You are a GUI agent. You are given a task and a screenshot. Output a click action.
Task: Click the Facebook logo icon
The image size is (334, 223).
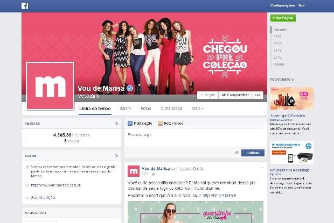pyautogui.click(x=25, y=6)
